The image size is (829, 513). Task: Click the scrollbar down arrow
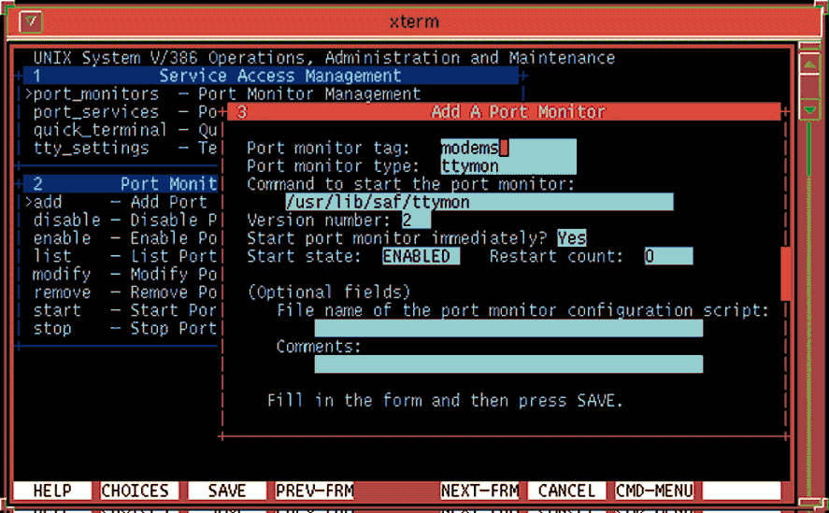click(809, 109)
